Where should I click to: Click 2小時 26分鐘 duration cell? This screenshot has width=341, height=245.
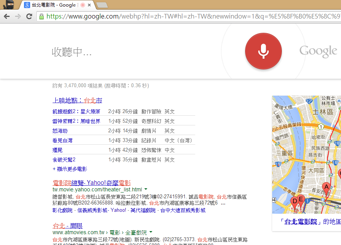123,112
